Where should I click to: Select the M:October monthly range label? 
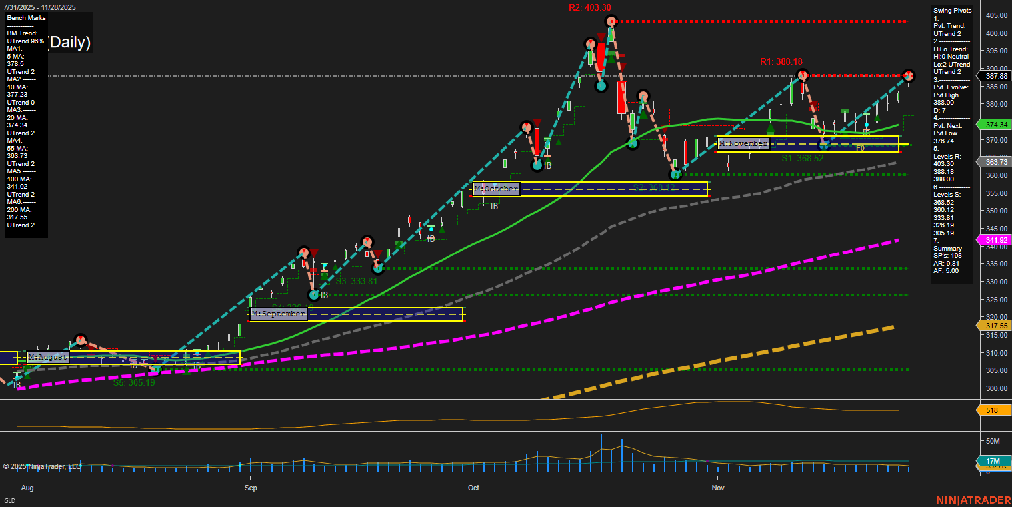point(496,189)
